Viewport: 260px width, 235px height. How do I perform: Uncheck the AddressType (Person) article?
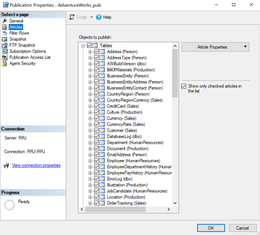96,58
